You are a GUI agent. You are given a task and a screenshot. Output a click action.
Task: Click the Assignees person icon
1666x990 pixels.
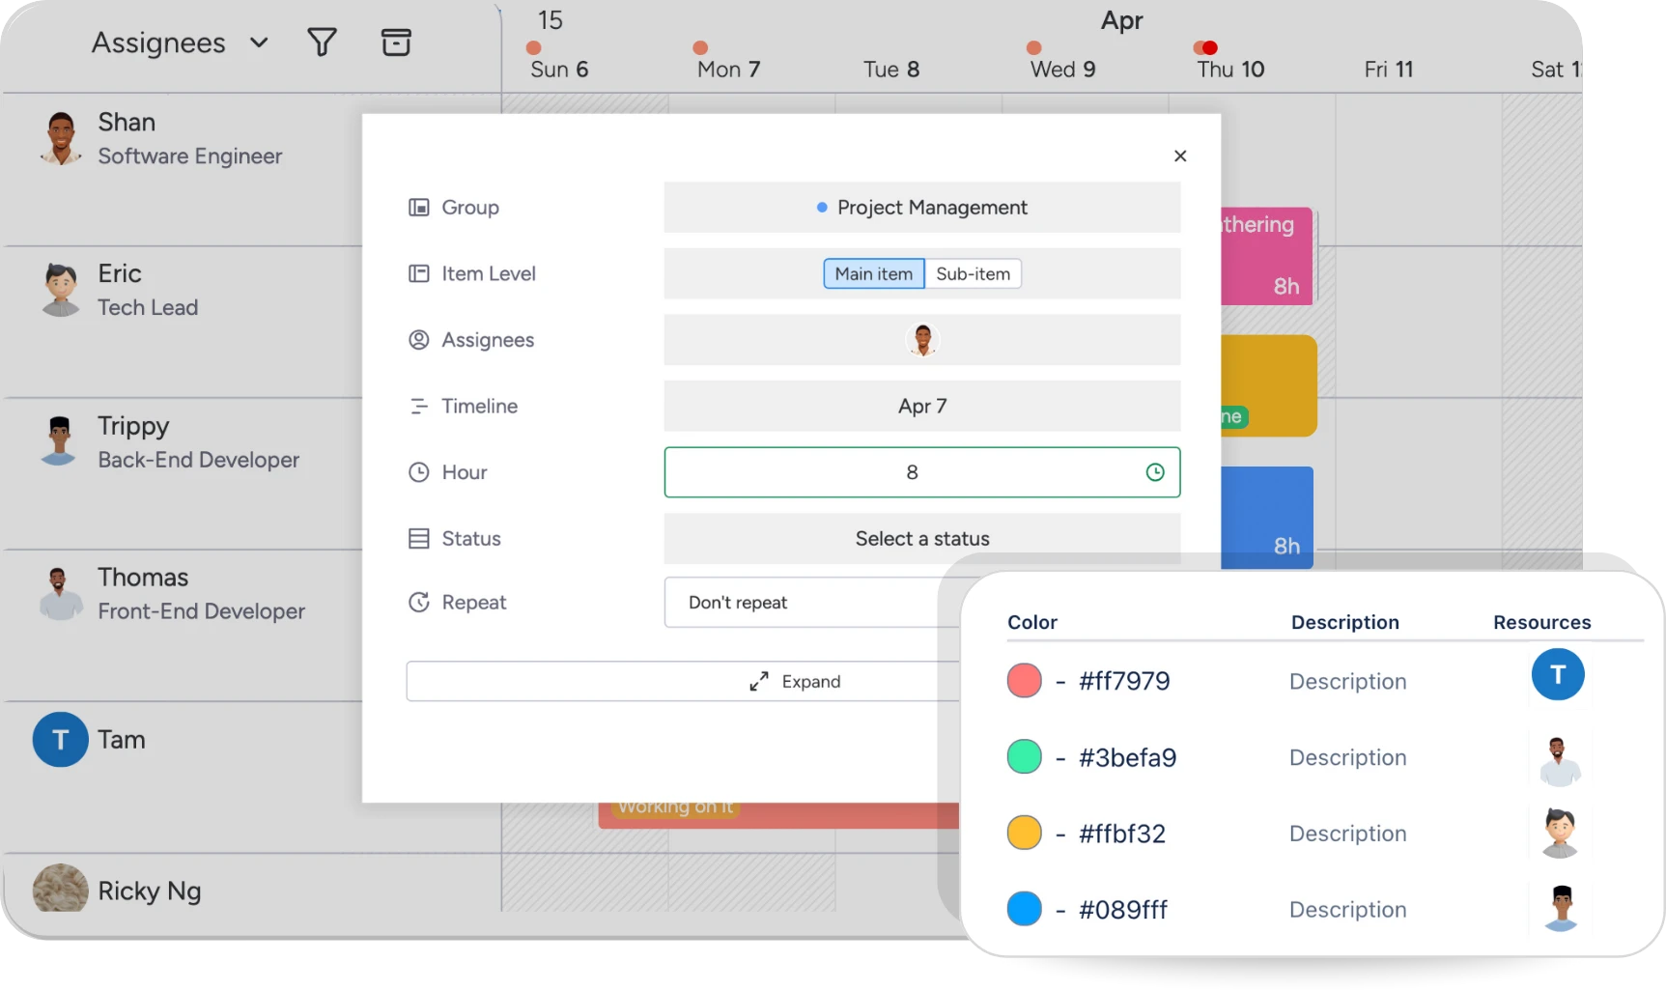point(418,340)
